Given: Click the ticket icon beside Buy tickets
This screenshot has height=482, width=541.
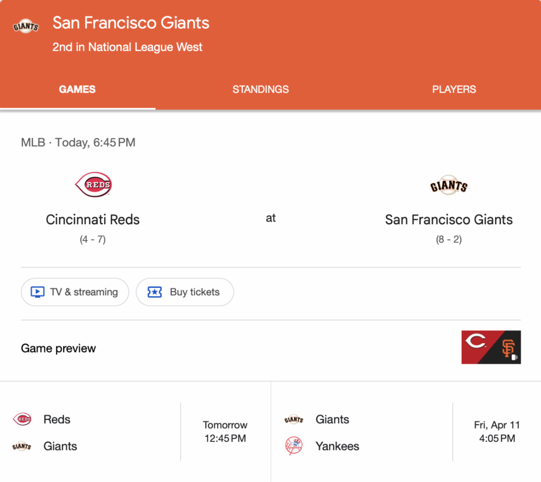Looking at the screenshot, I should click(155, 292).
